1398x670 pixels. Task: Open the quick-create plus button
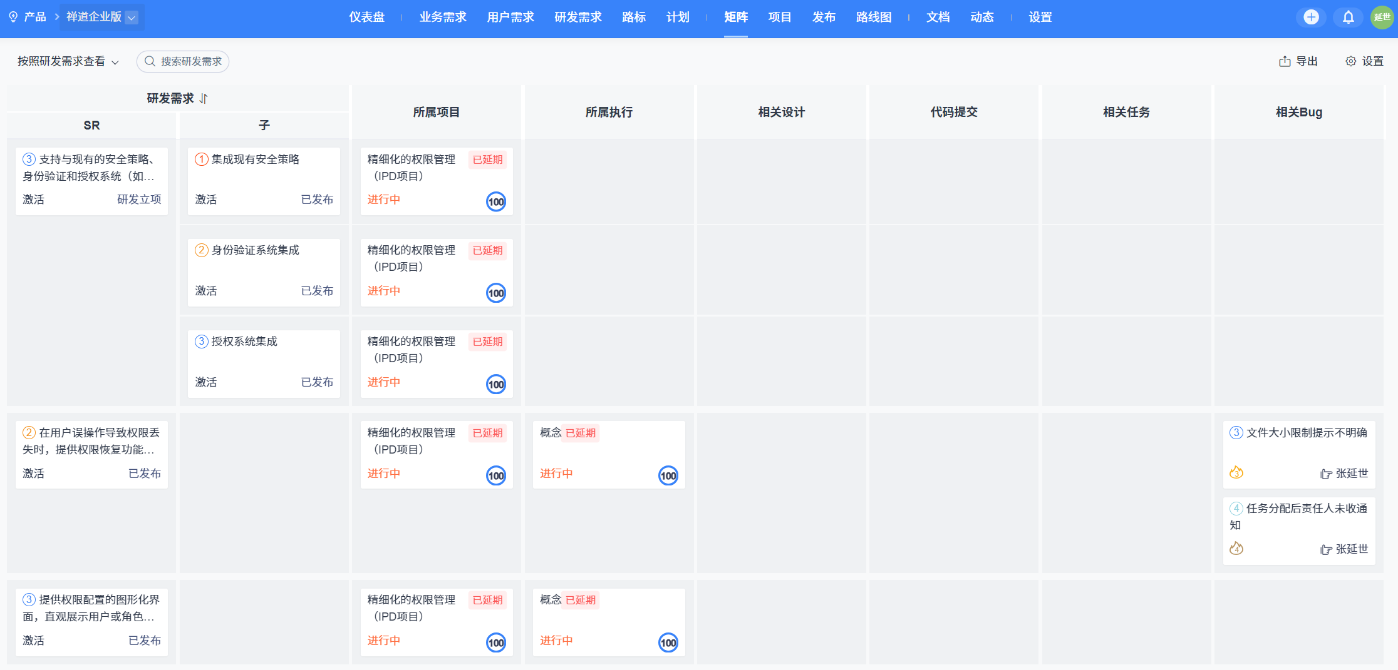pyautogui.click(x=1311, y=17)
